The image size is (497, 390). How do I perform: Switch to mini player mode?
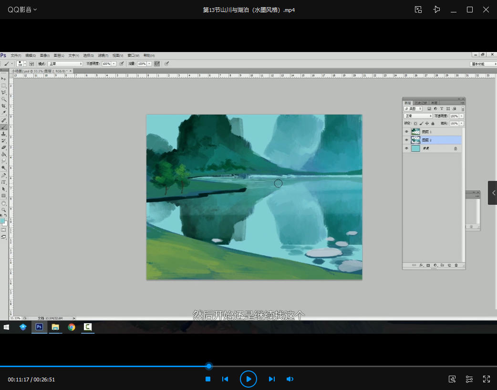[418, 10]
